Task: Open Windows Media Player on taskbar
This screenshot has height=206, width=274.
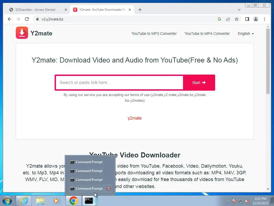Action: [56, 201]
